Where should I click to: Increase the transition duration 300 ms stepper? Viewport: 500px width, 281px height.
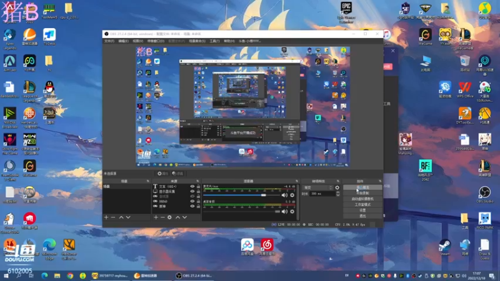coord(338,192)
